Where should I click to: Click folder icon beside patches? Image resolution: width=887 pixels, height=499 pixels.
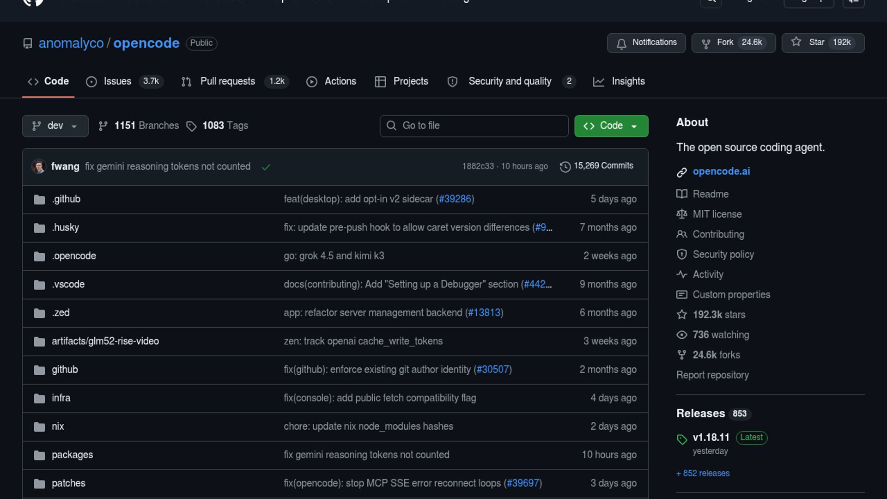[x=40, y=484]
